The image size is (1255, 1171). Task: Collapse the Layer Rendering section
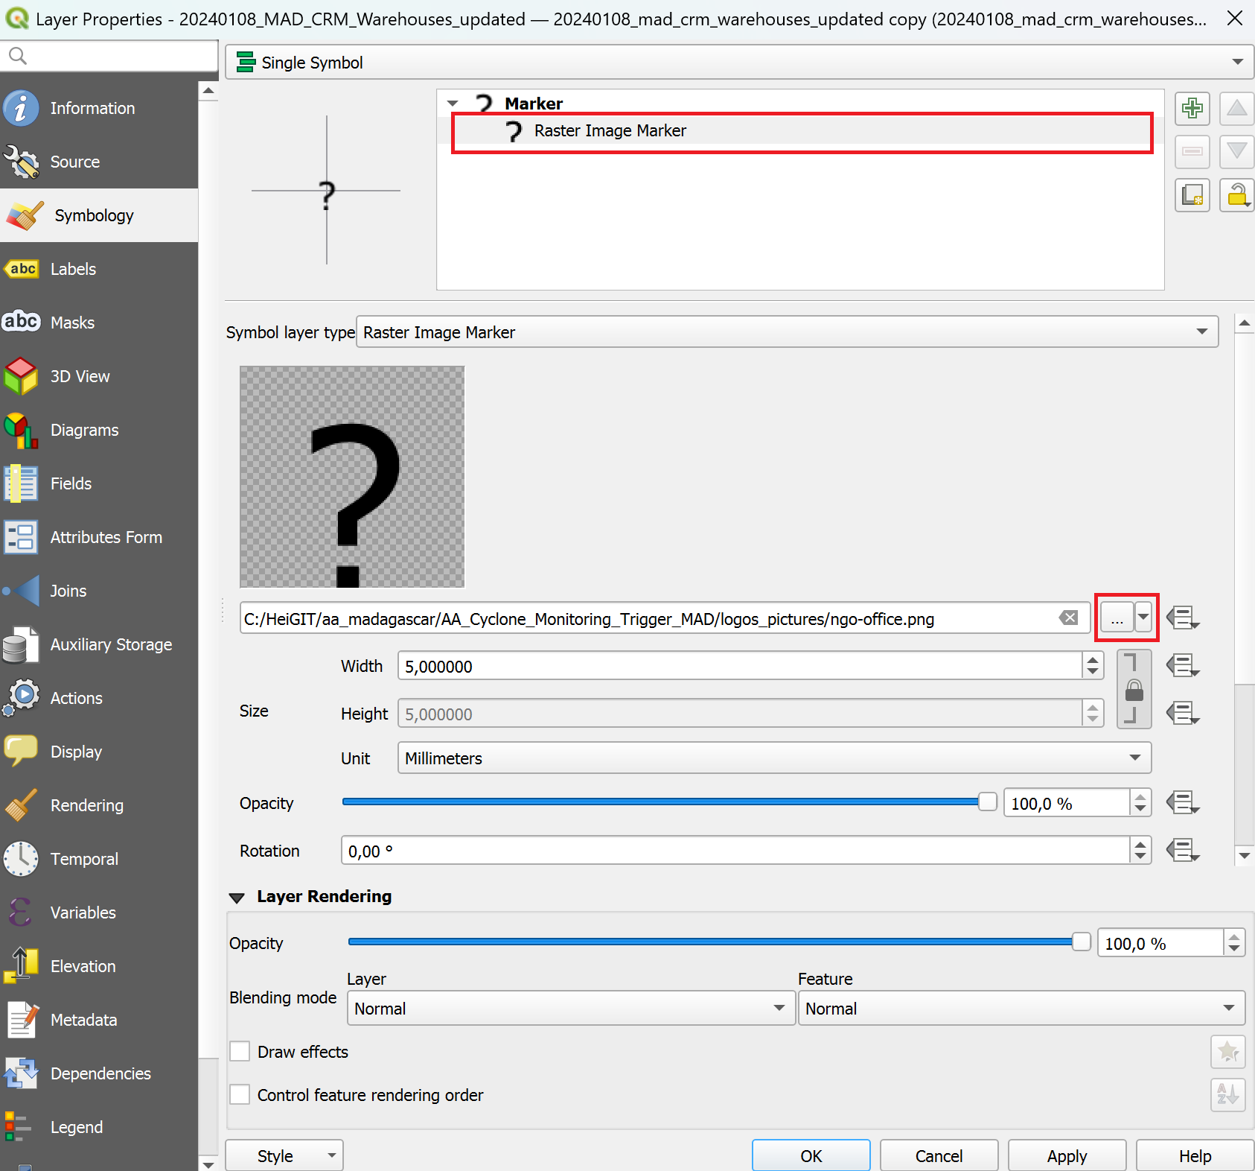[x=237, y=897]
